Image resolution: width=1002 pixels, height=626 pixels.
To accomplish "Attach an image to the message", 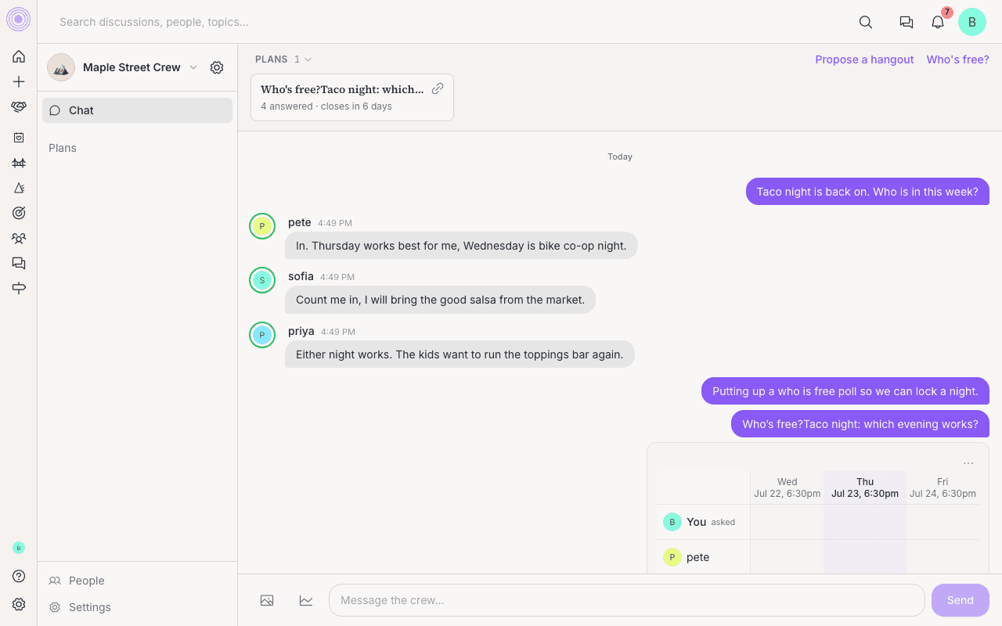I will (x=267, y=600).
